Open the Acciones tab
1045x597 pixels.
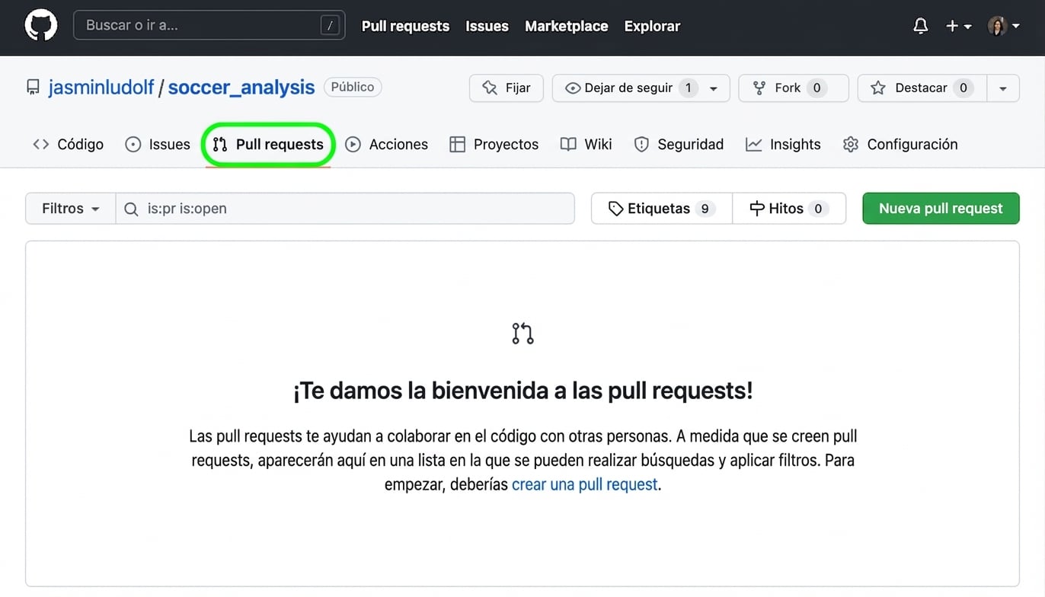(387, 144)
